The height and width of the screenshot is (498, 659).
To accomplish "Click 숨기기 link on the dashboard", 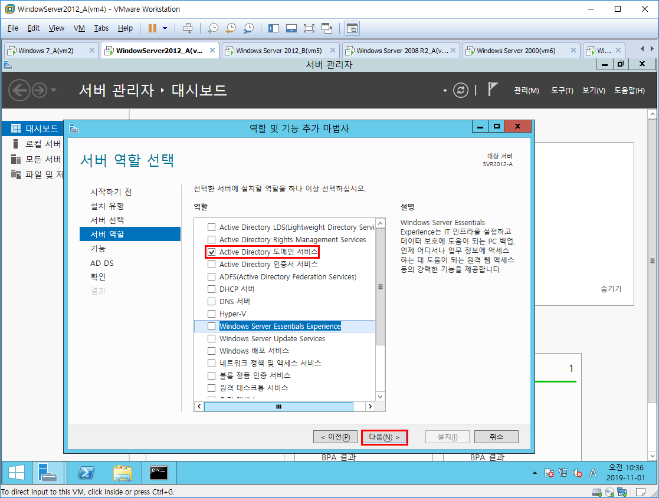I will (x=611, y=289).
